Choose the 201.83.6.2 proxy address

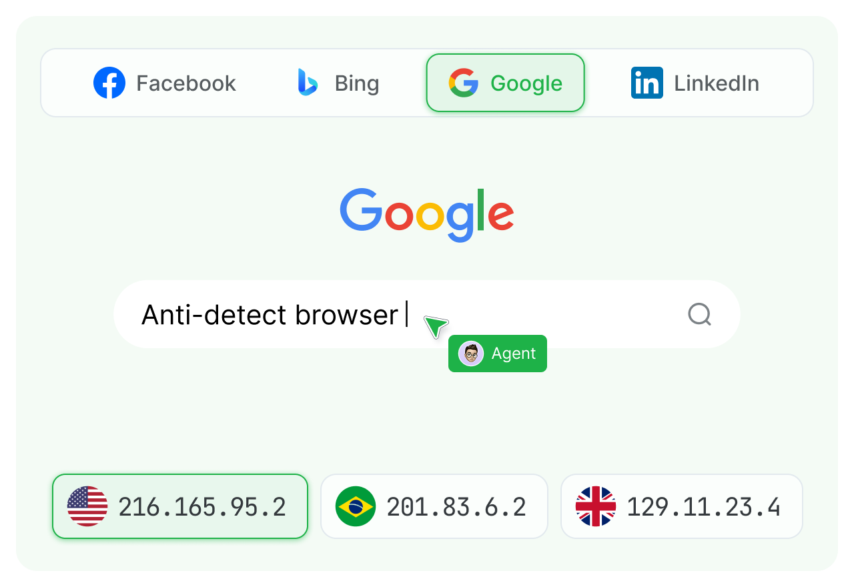(x=456, y=507)
